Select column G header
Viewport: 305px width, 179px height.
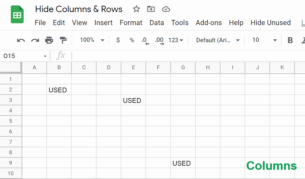pyautogui.click(x=183, y=67)
